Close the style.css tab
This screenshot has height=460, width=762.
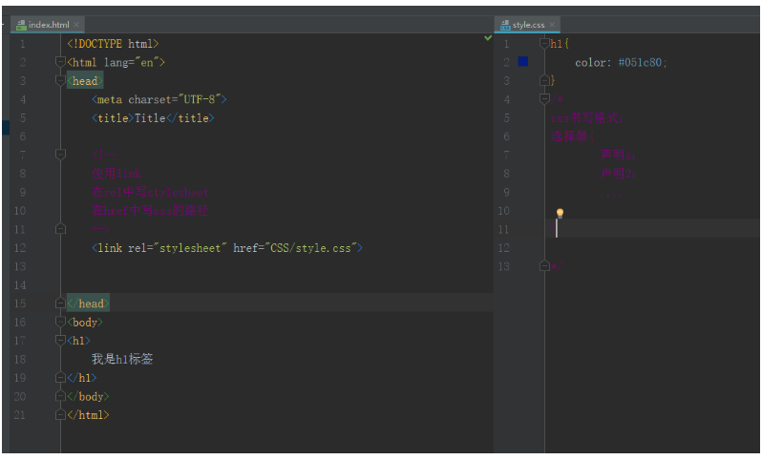click(x=553, y=24)
